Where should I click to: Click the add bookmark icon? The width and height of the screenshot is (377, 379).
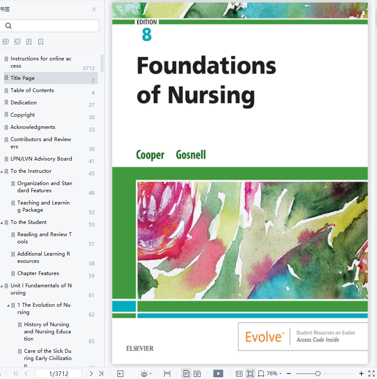click(x=29, y=42)
